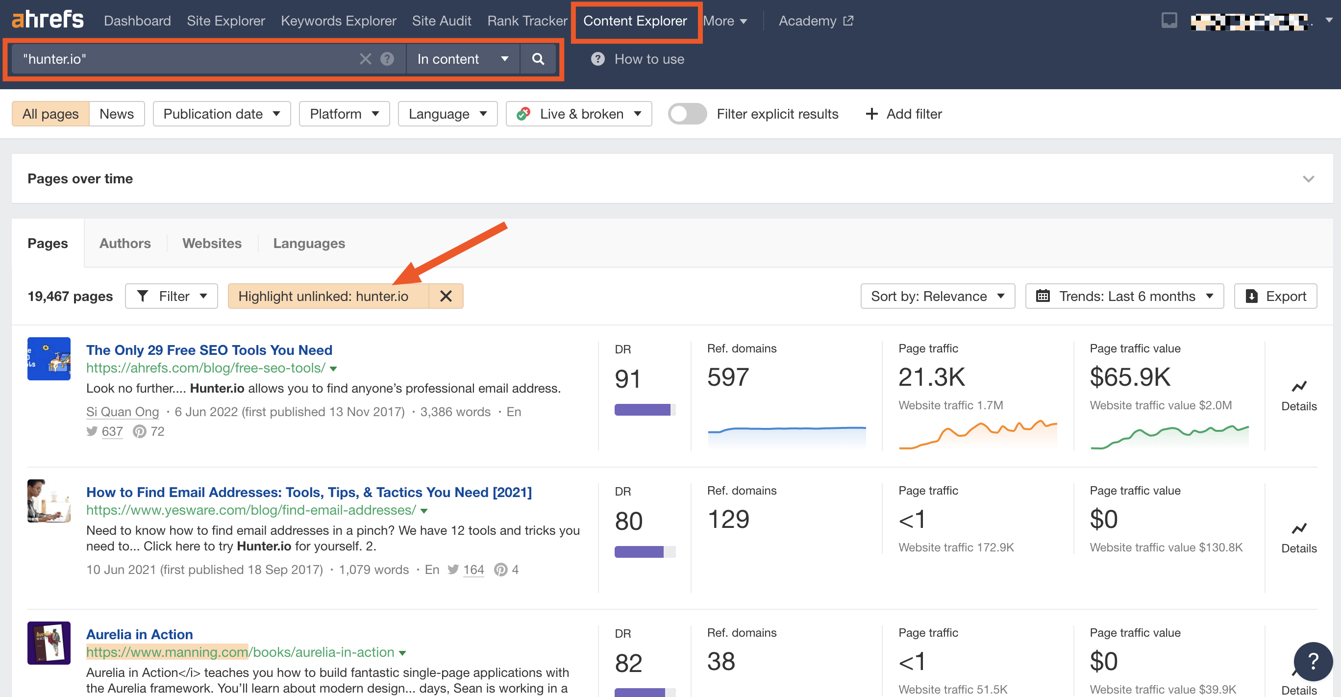The height and width of the screenshot is (697, 1341).
Task: Open ahrefs free SEO tools thumbnail
Action: [49, 359]
